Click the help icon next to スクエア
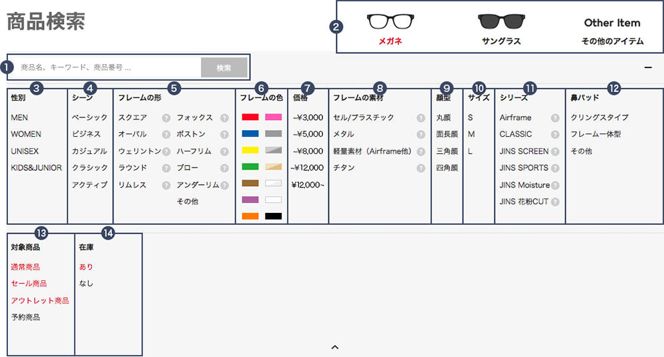Viewport: 664px width, 357px height. click(166, 117)
